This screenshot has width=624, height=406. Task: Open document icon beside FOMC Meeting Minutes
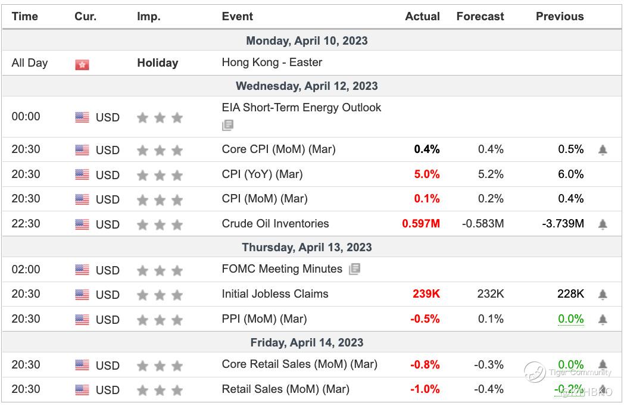click(354, 269)
